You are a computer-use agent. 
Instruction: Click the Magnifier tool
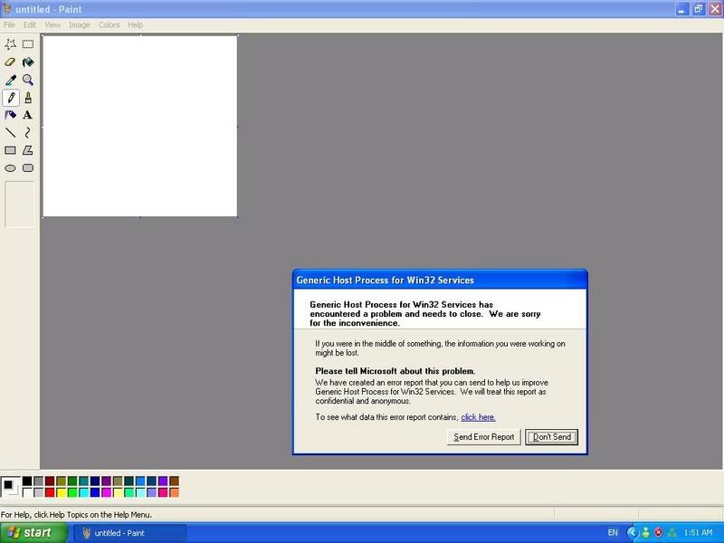pos(28,80)
